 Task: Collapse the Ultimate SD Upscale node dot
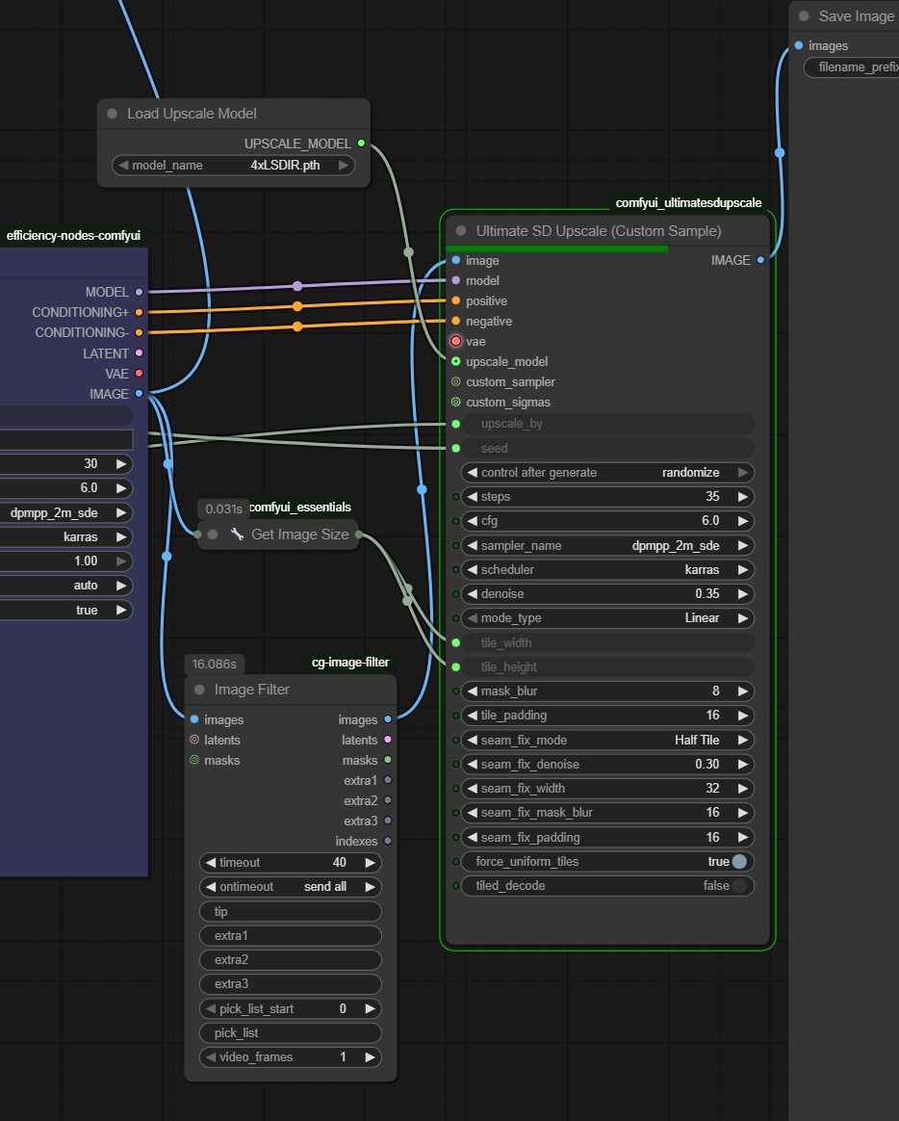[461, 231]
